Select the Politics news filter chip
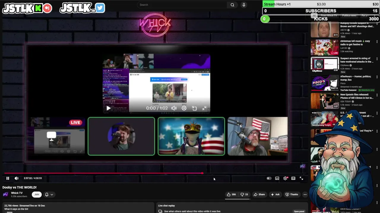 point(349,15)
